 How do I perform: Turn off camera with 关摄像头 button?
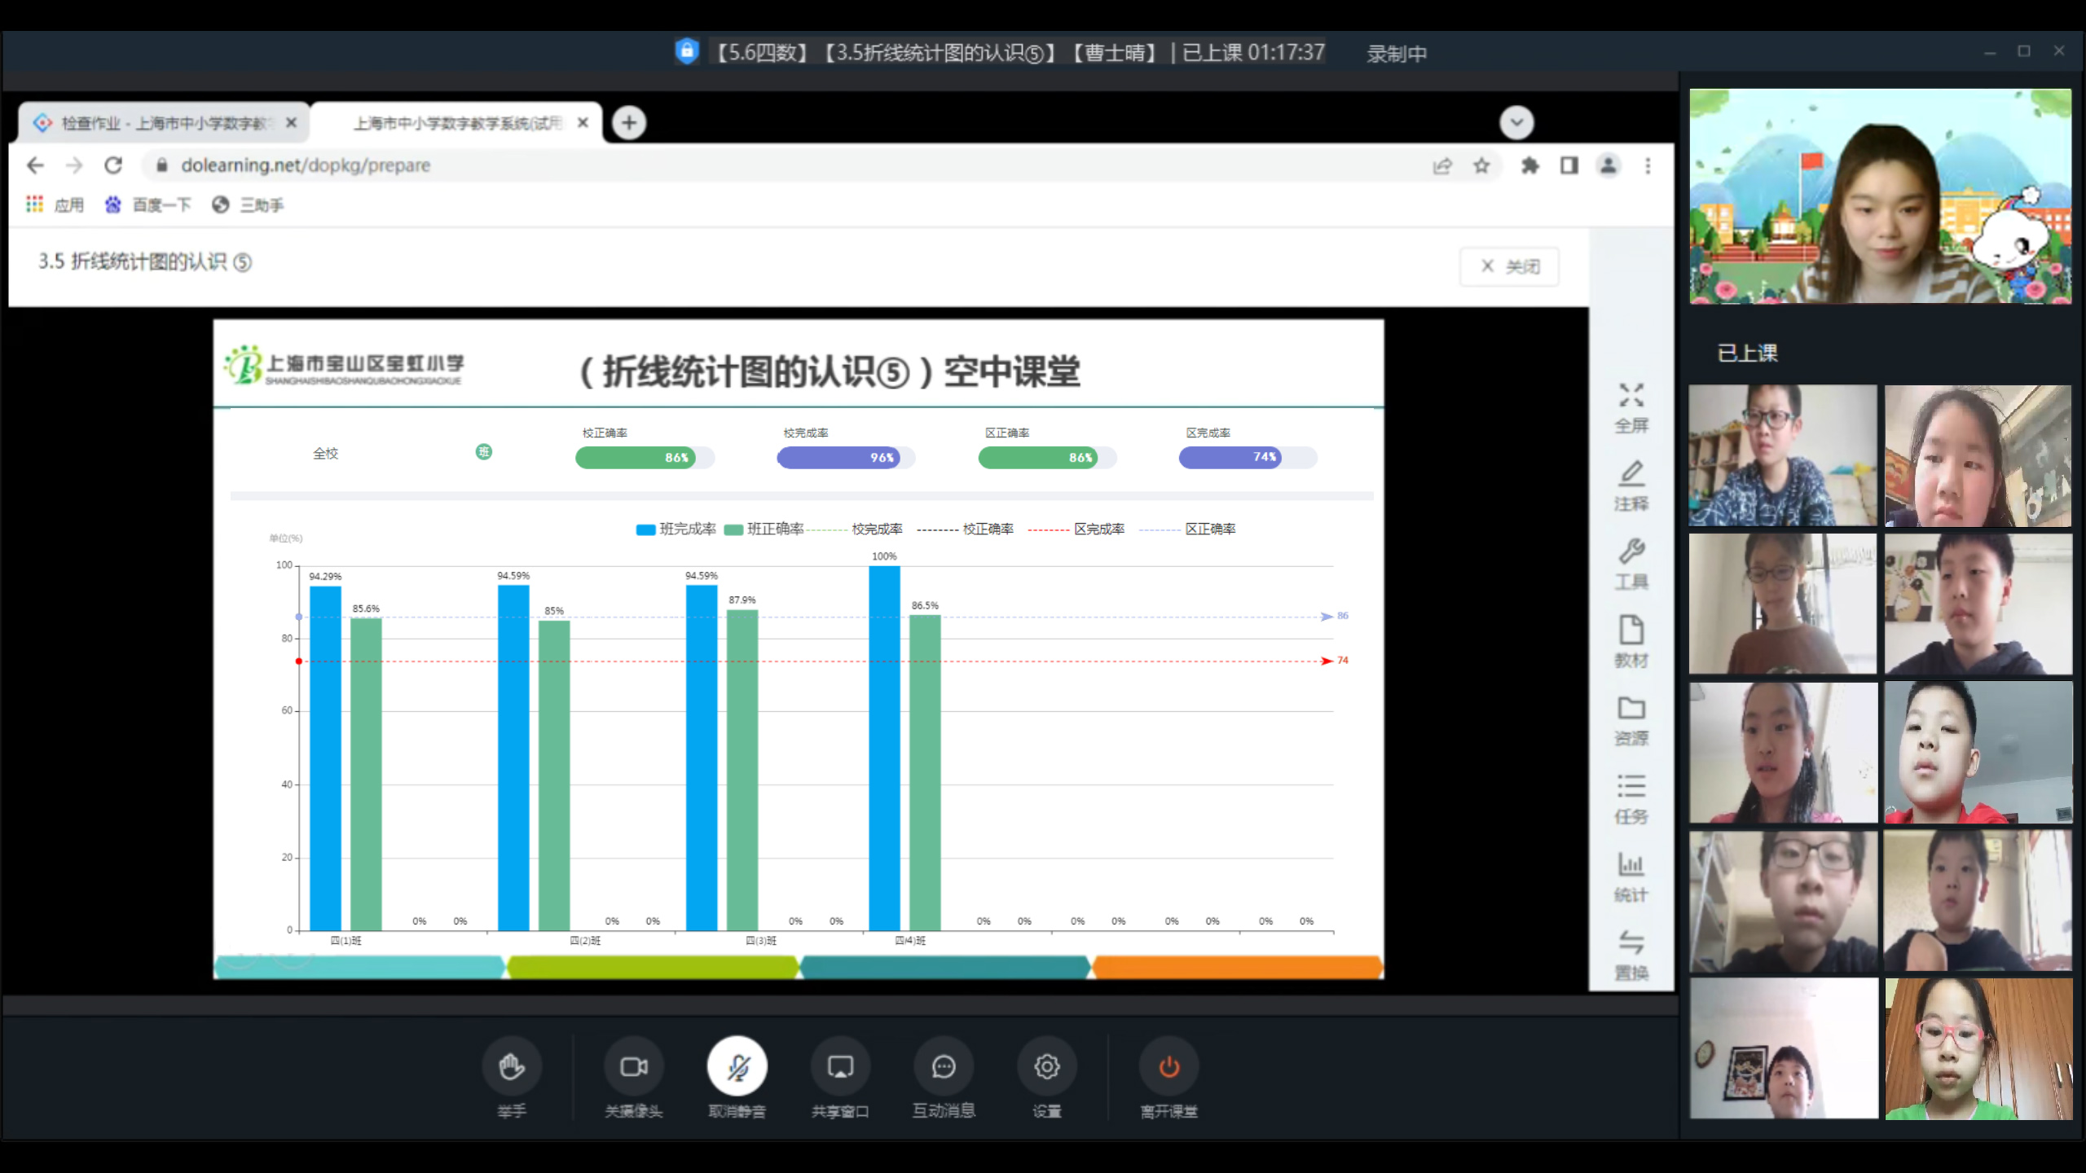pyautogui.click(x=633, y=1067)
